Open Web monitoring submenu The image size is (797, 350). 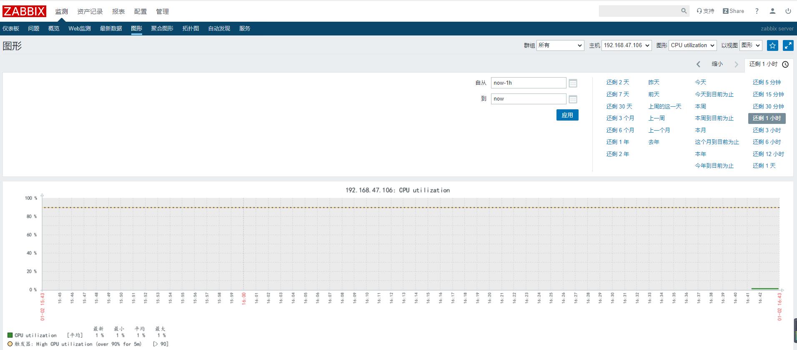coord(80,28)
